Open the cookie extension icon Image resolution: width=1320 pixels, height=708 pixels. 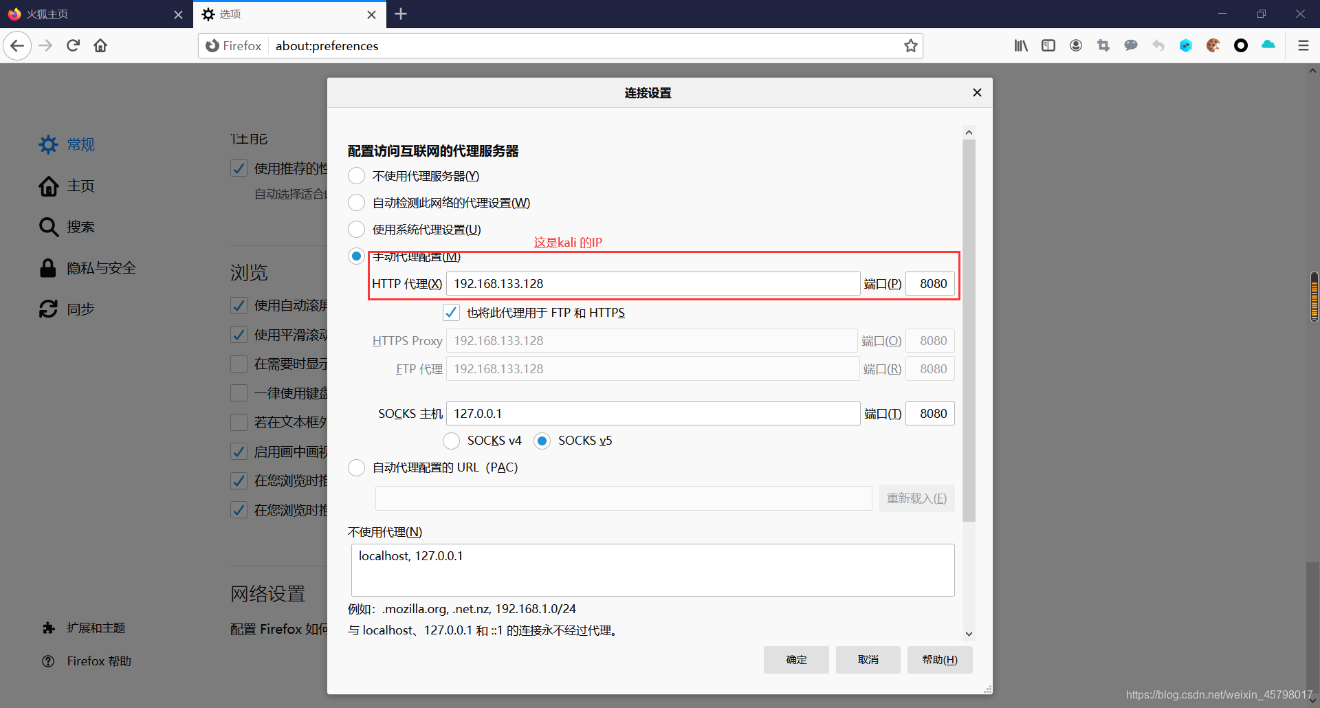tap(1213, 45)
